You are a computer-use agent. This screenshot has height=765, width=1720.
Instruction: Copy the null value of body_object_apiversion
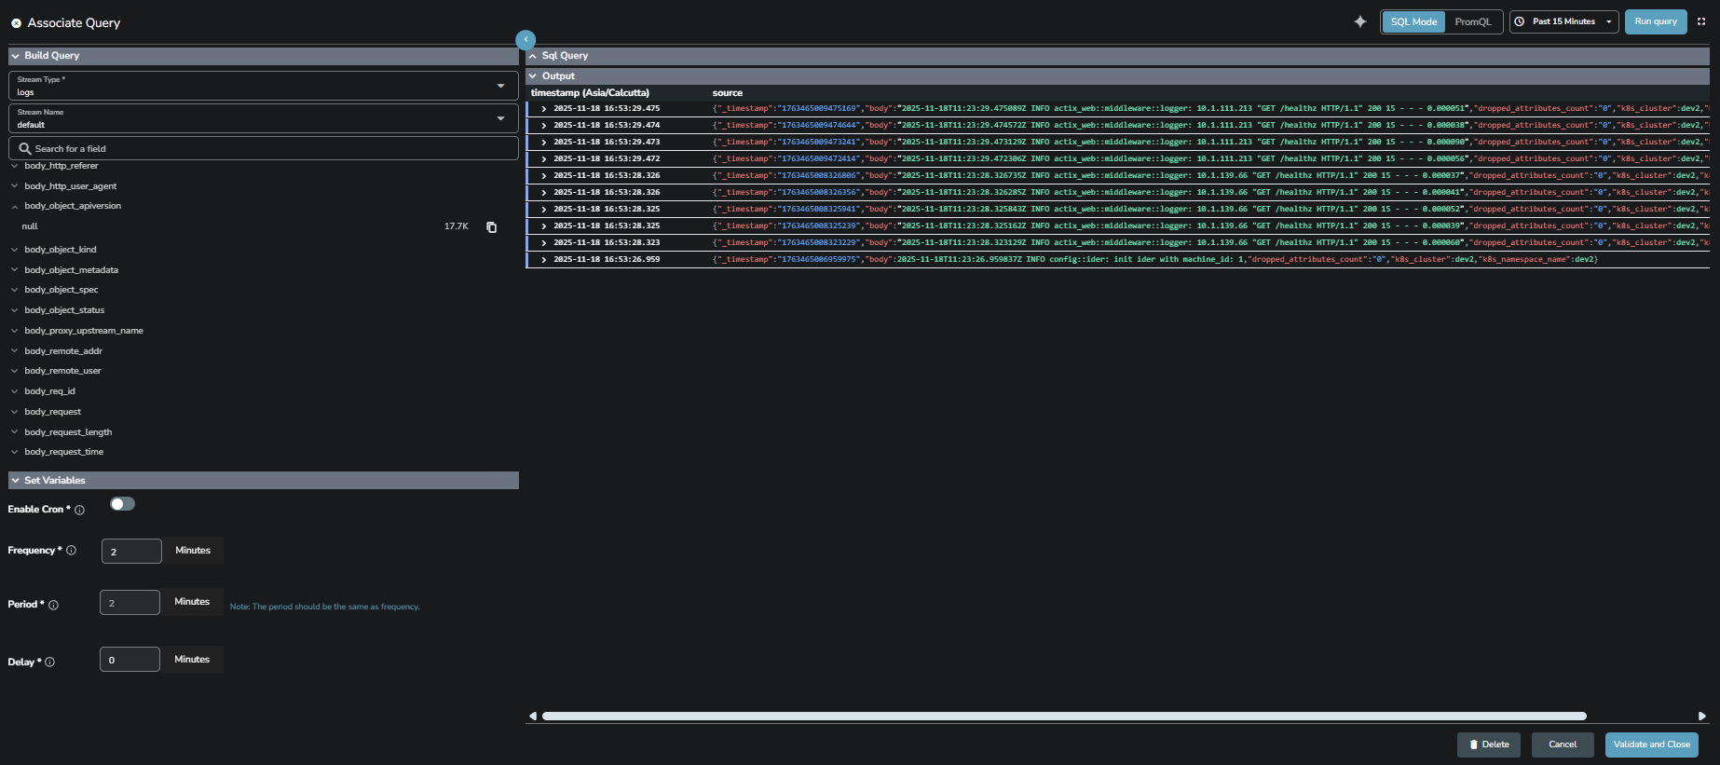tap(492, 227)
